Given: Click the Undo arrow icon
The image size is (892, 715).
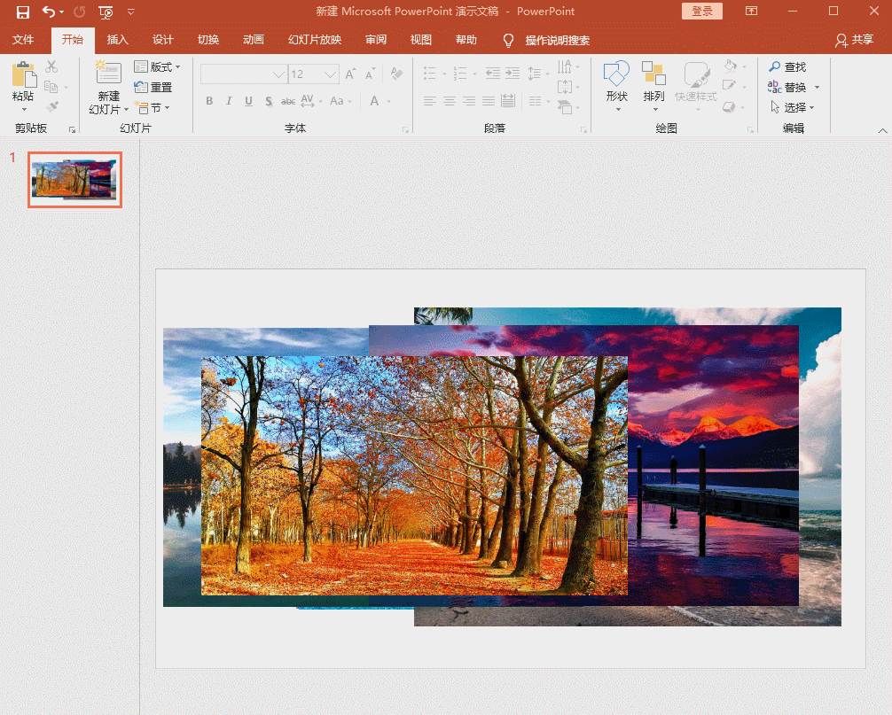Looking at the screenshot, I should (49, 12).
